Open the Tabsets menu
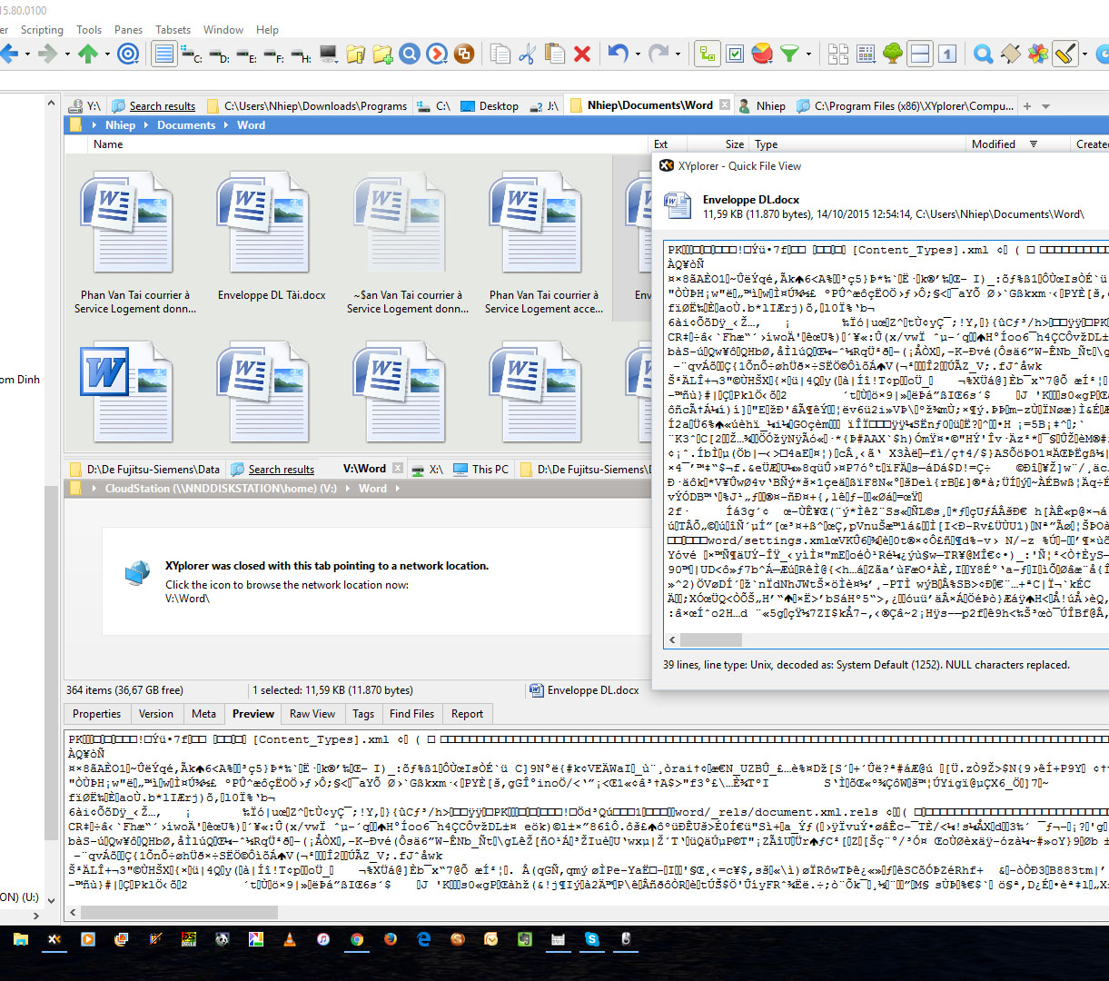The width and height of the screenshot is (1109, 981). coord(173,30)
